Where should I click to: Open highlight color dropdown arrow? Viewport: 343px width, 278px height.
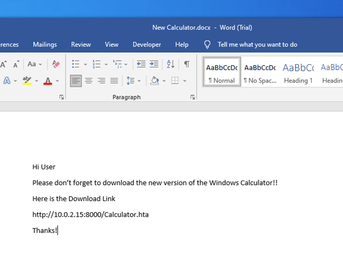[36, 81]
